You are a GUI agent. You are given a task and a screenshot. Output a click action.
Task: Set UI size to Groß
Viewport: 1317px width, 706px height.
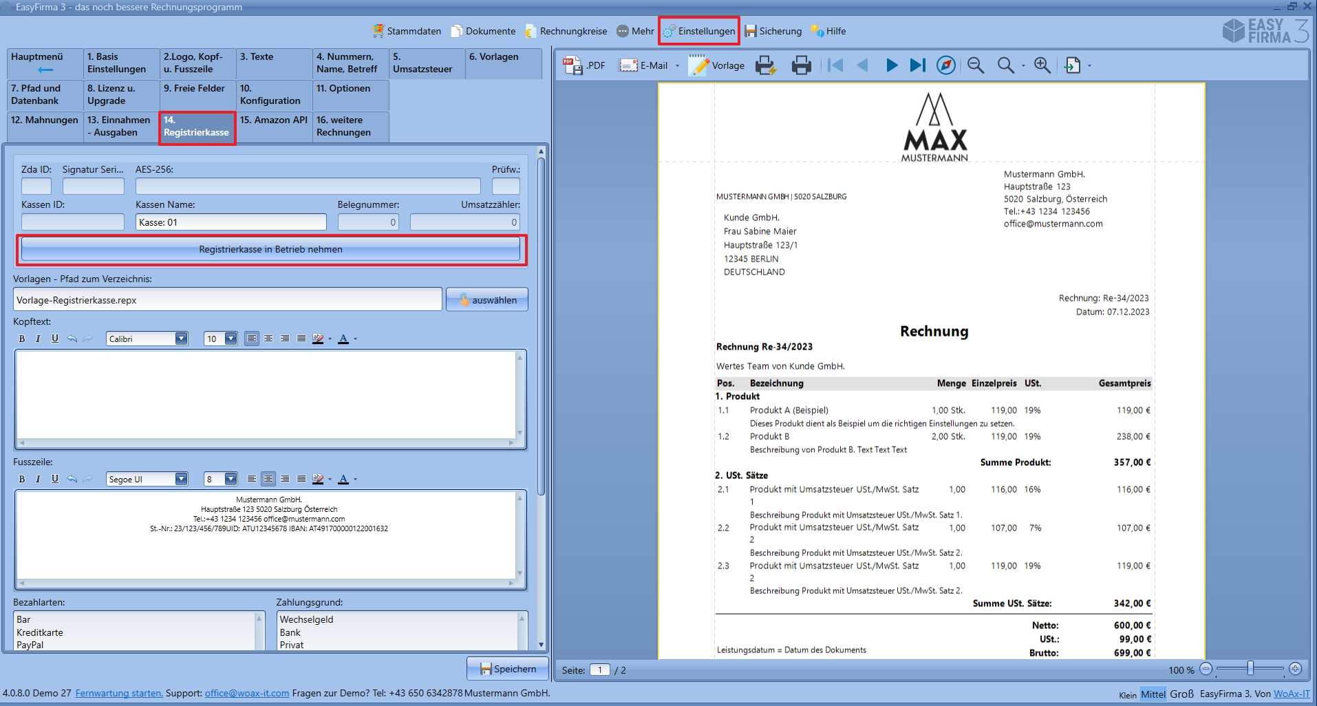point(1182,694)
